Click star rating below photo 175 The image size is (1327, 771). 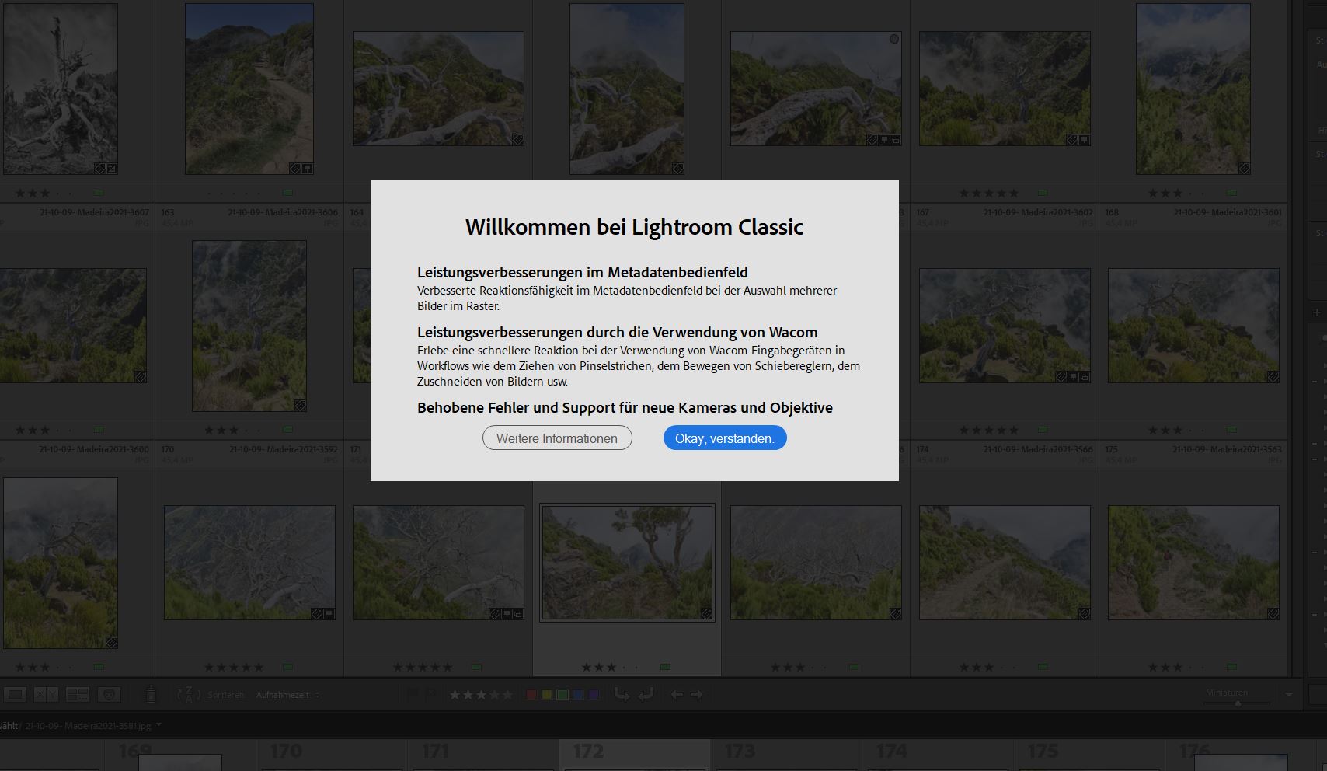[1177, 667]
